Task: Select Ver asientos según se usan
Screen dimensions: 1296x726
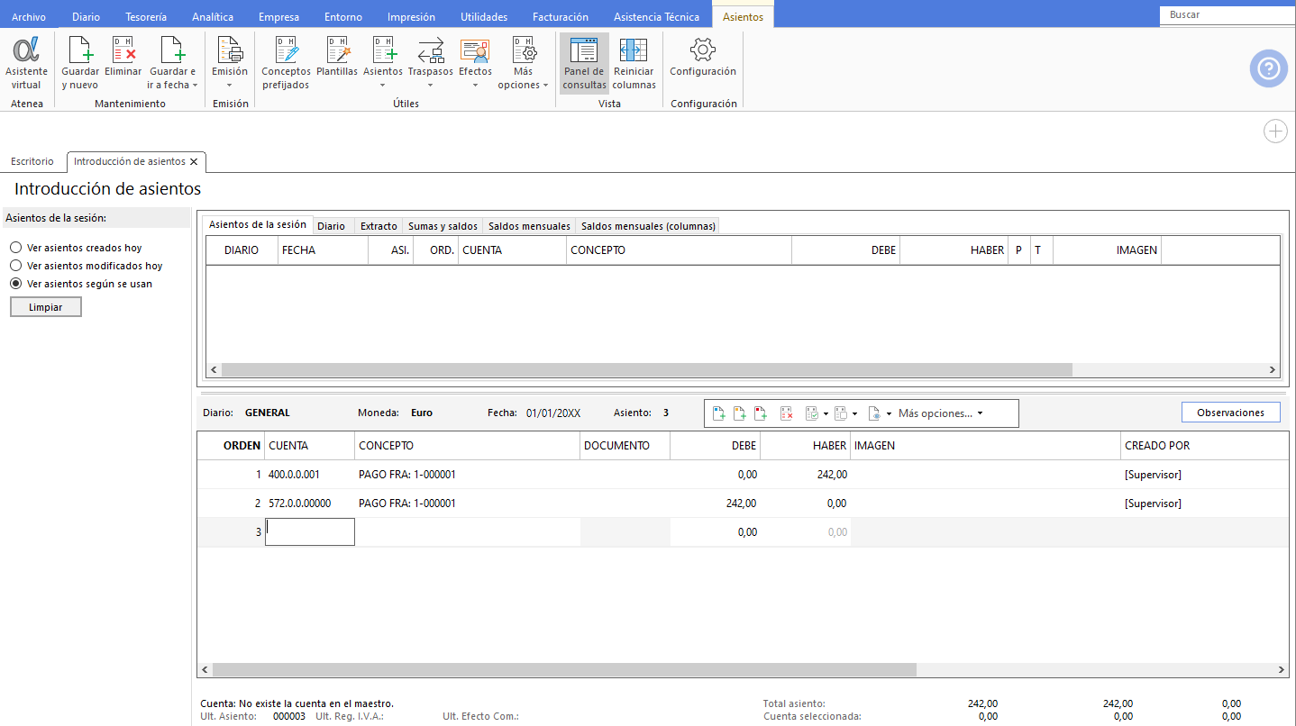Action: click(15, 284)
